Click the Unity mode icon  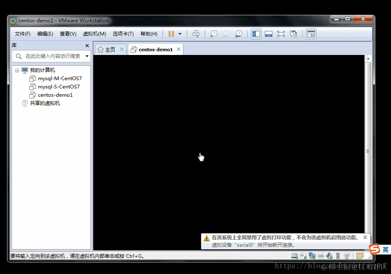click(x=293, y=34)
